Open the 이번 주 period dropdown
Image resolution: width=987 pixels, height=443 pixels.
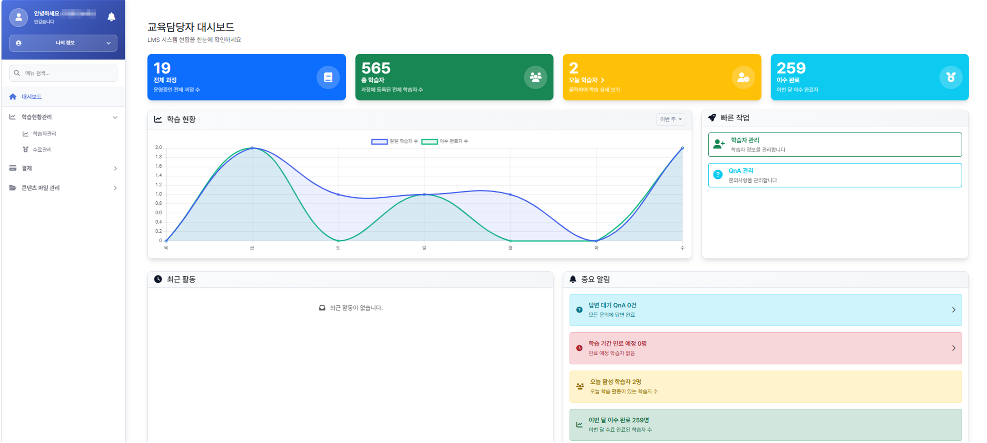tap(671, 119)
